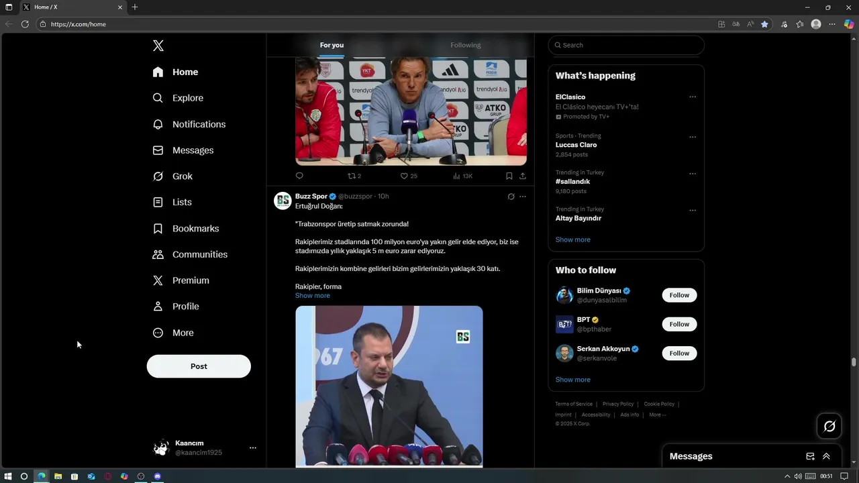859x483 pixels.
Task: Open more options on Buzz Spor post
Action: (523, 197)
